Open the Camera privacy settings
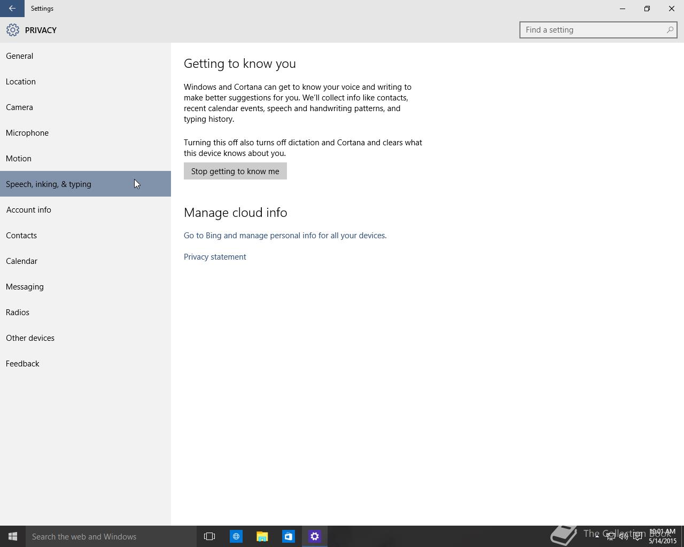 point(85,107)
